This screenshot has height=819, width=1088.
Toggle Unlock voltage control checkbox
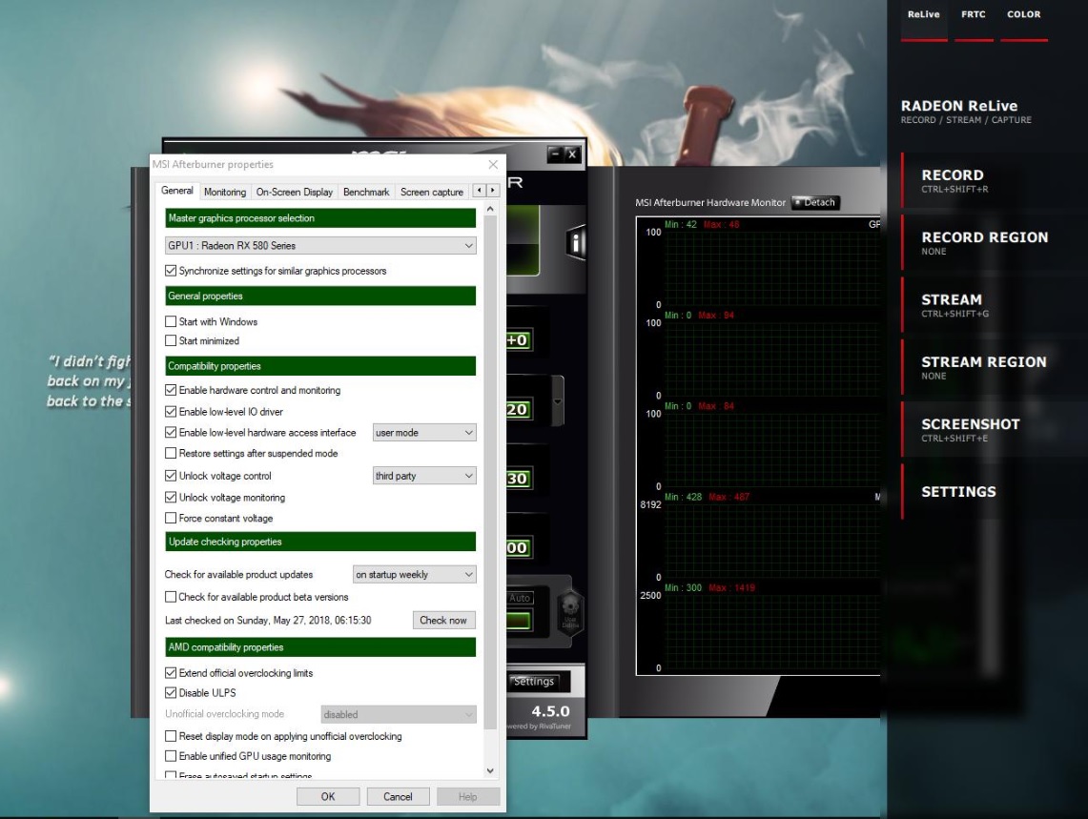click(x=171, y=476)
